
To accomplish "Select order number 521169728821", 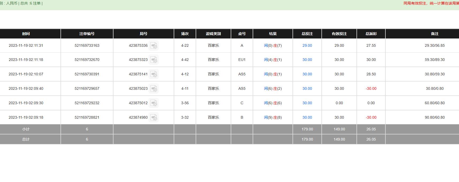I will (x=87, y=117).
